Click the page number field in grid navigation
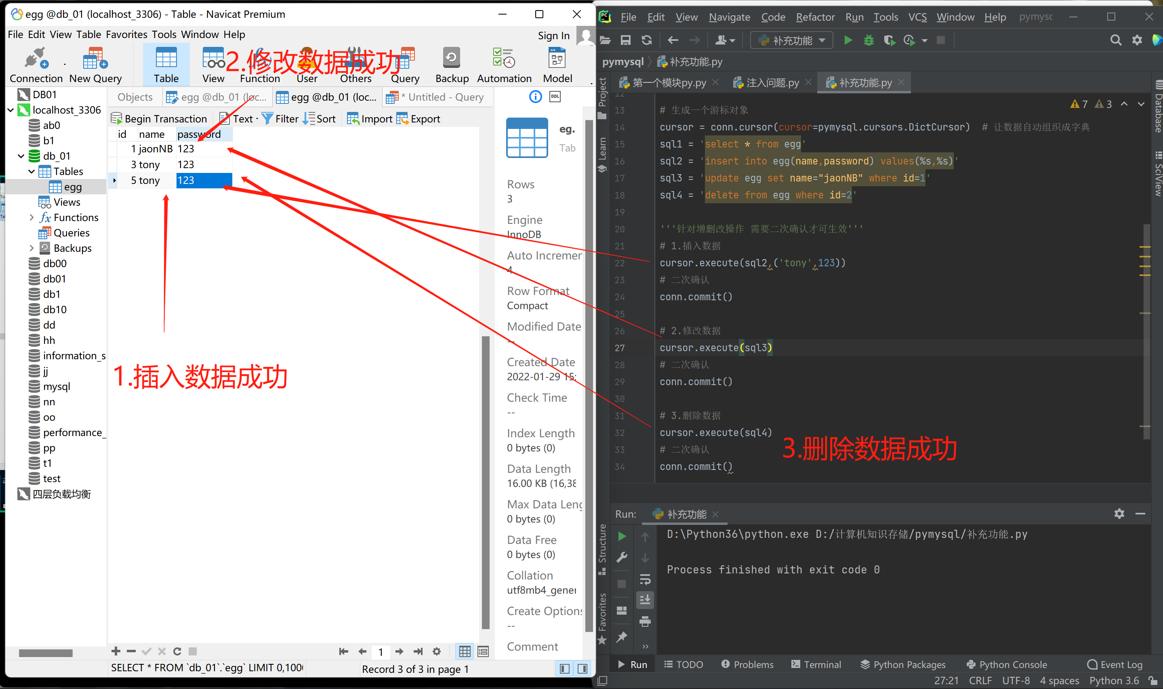1163x689 pixels. [x=381, y=652]
